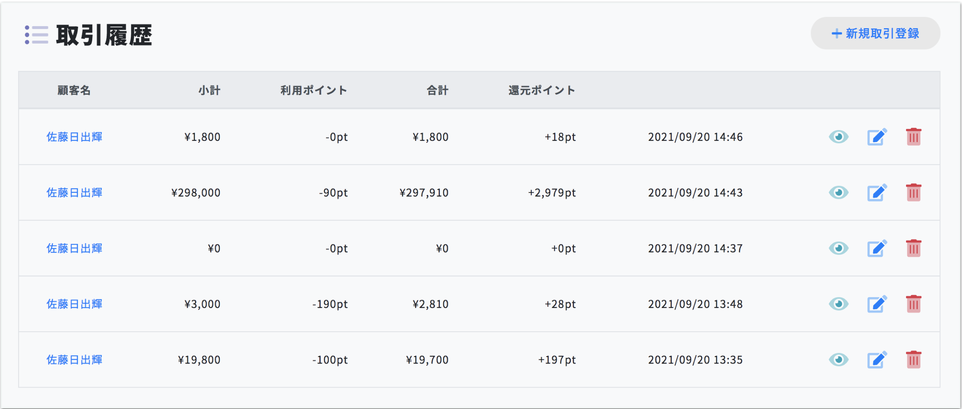
Task: Delete the 14:37 transaction row
Action: pos(913,248)
